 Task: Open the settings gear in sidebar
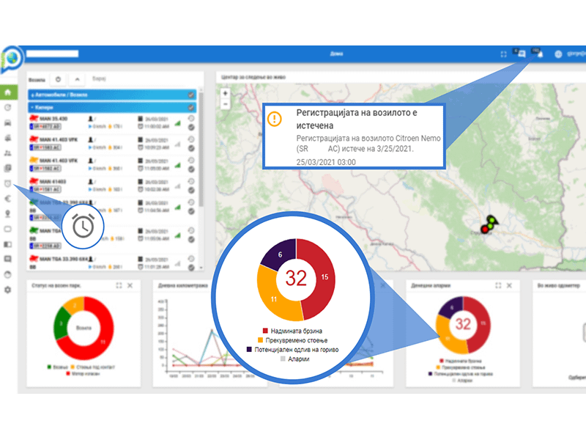click(x=8, y=290)
